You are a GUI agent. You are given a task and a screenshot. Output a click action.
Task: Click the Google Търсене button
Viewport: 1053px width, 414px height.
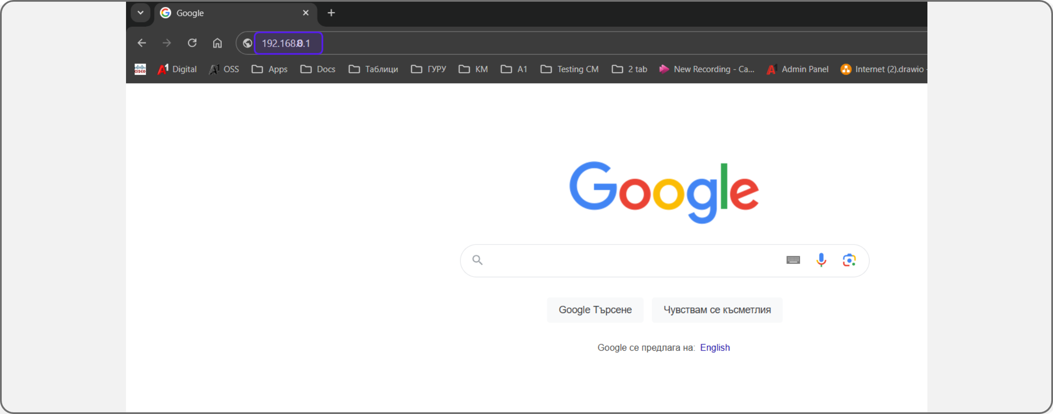coord(595,310)
